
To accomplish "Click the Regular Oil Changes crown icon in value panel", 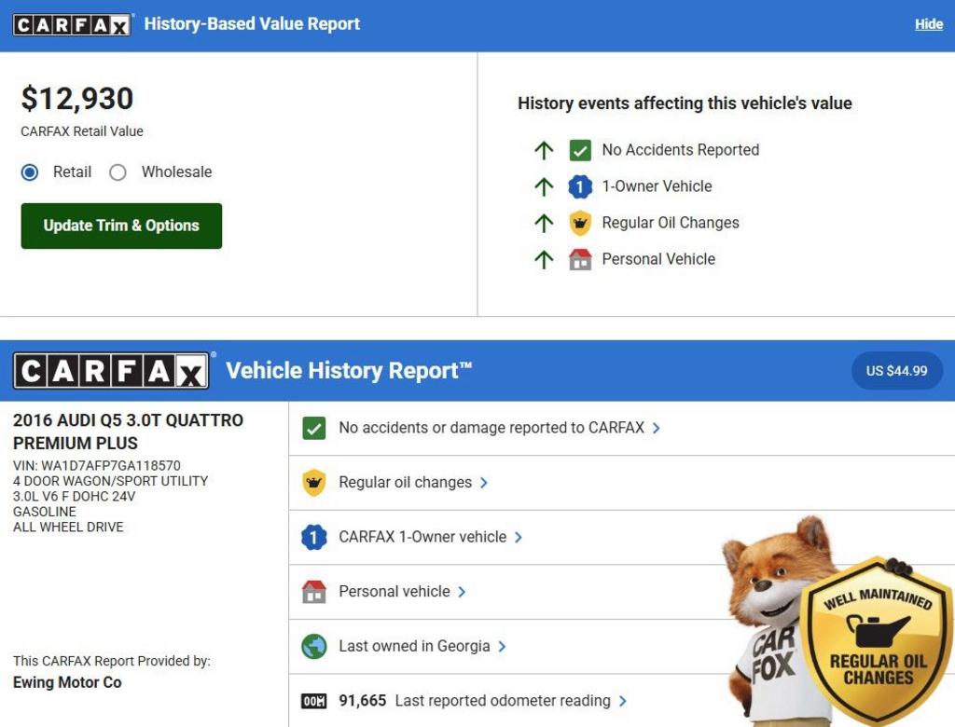I will pos(580,223).
